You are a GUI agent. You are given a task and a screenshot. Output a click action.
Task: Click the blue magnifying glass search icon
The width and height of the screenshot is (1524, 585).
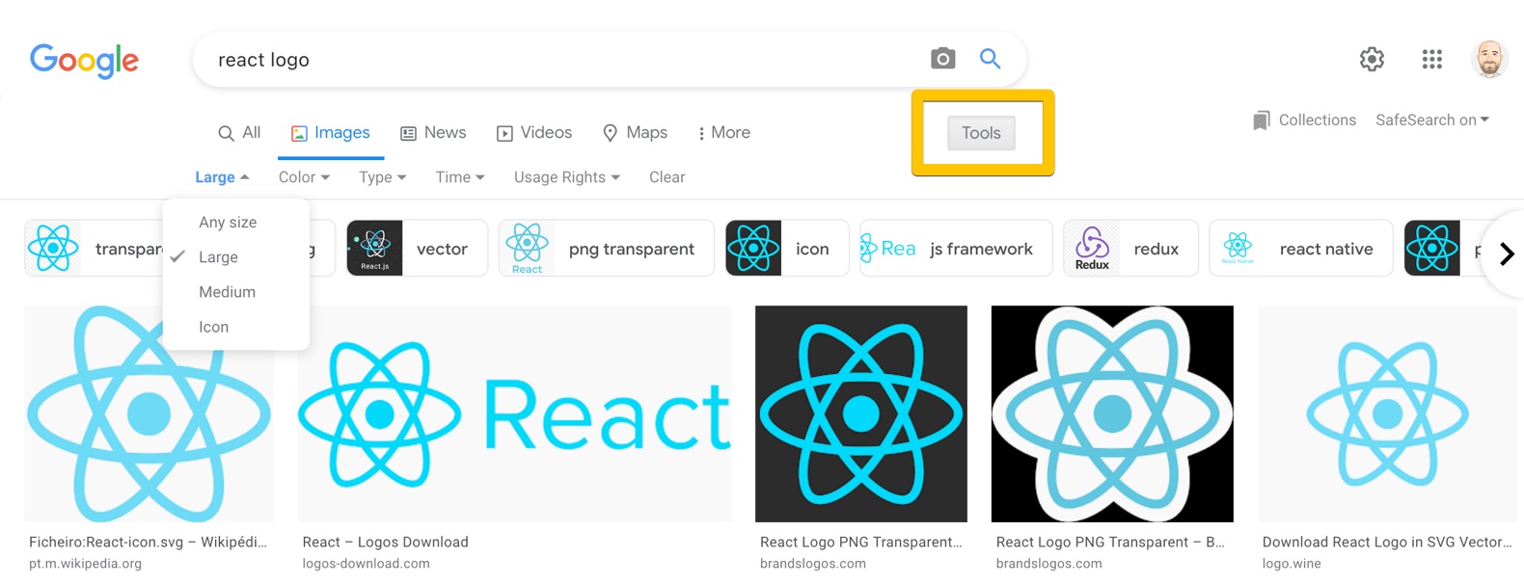pyautogui.click(x=990, y=59)
